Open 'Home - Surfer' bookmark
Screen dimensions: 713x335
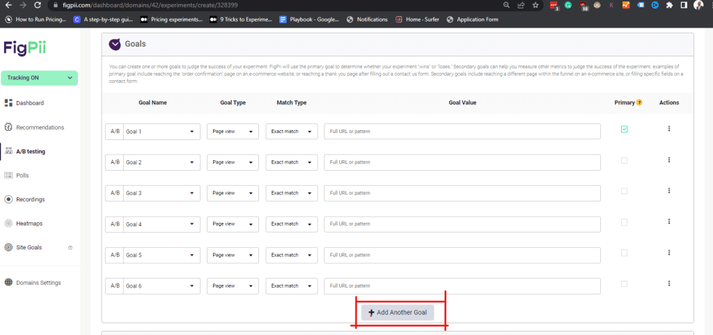pos(418,20)
